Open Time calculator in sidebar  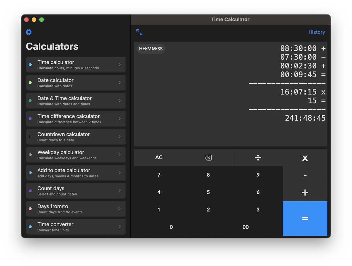click(76, 65)
